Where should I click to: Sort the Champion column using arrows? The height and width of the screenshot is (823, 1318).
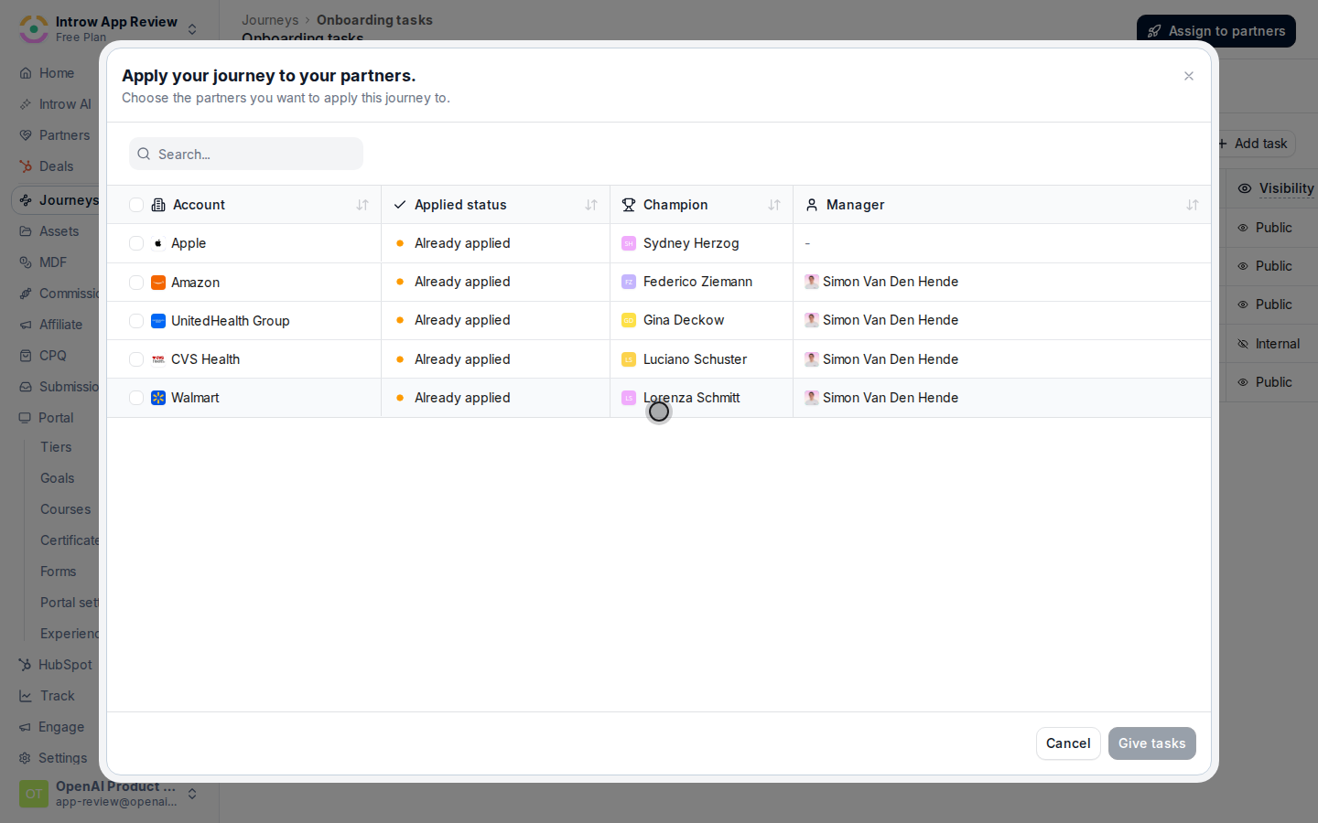[x=774, y=205]
